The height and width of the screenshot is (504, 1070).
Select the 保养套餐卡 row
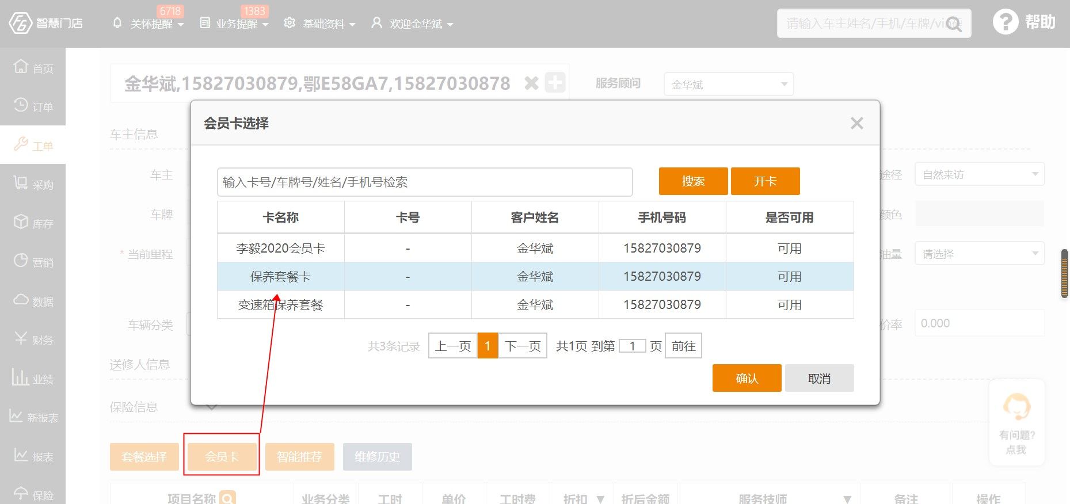point(535,276)
